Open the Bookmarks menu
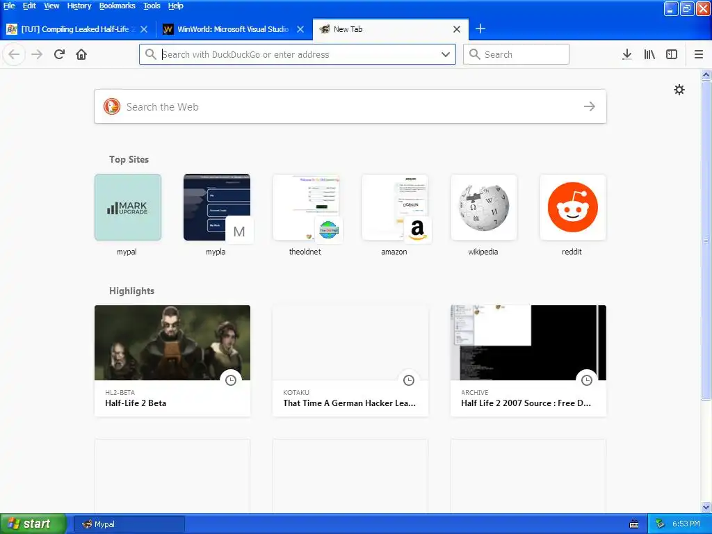This screenshot has height=534, width=712. click(x=117, y=6)
